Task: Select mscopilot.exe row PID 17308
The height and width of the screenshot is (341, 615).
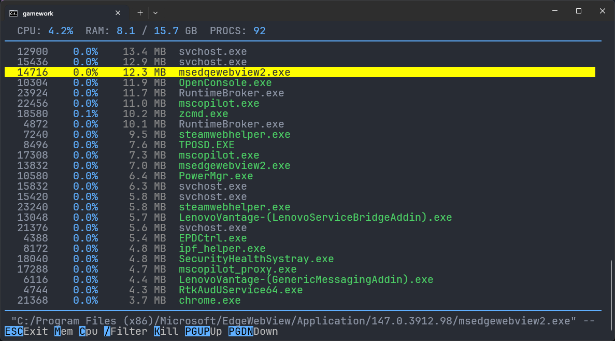Action: [x=299, y=155]
